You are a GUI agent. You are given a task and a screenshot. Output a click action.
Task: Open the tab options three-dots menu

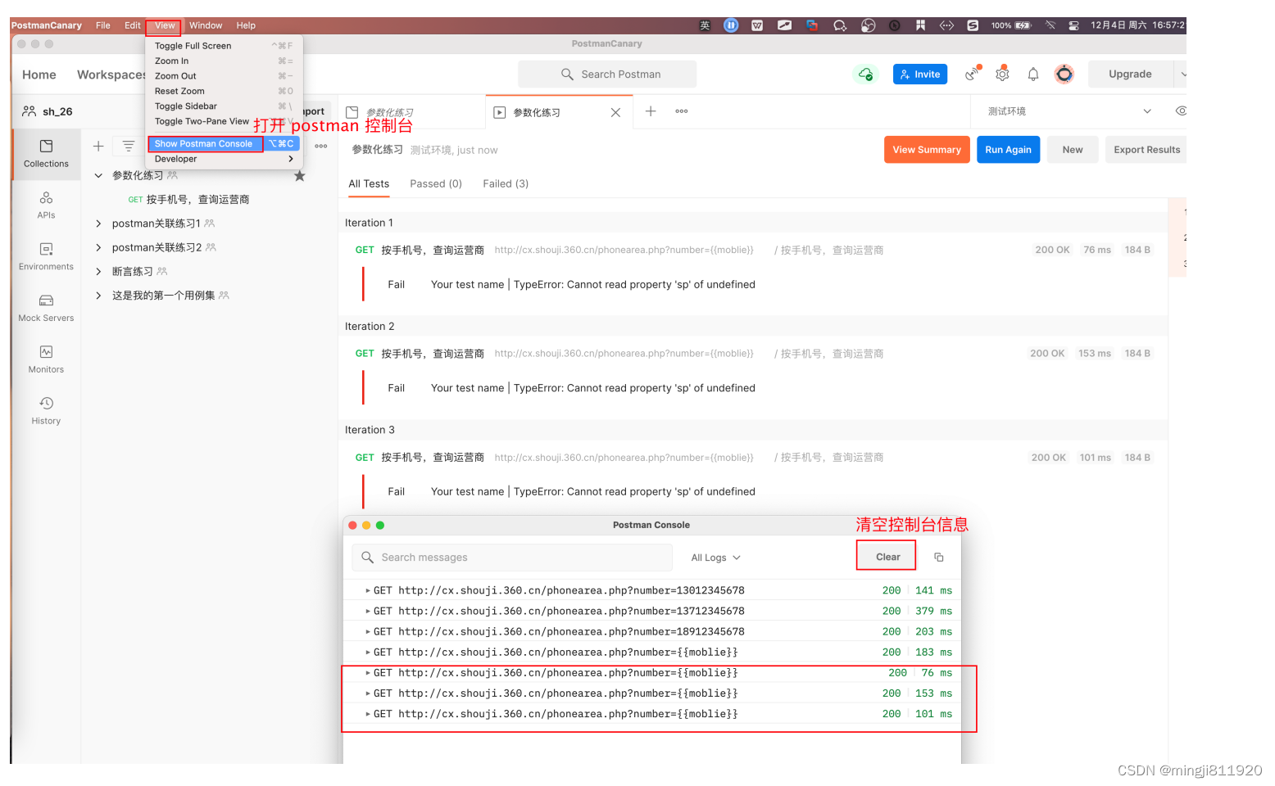point(682,111)
